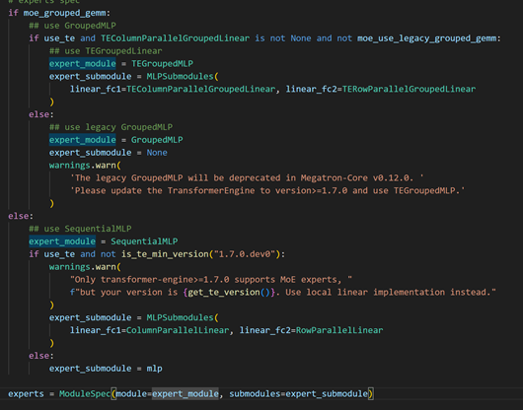Image resolution: width=523 pixels, height=410 pixels.
Task: Click the is_te_min_version function call
Action: point(165,254)
